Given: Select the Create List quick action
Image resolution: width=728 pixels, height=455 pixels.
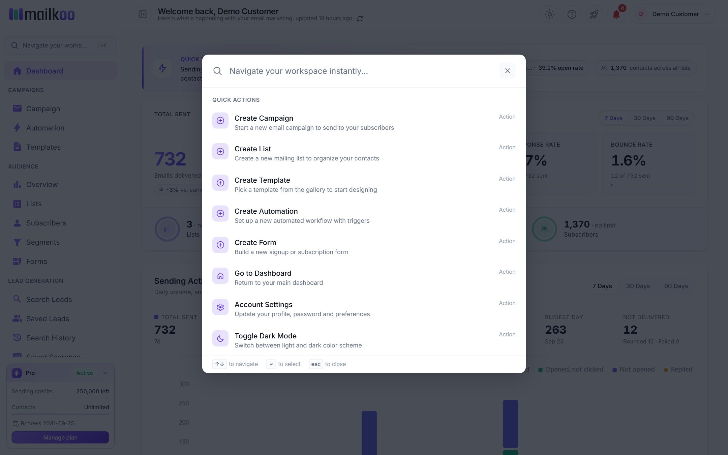Looking at the screenshot, I should point(364,153).
